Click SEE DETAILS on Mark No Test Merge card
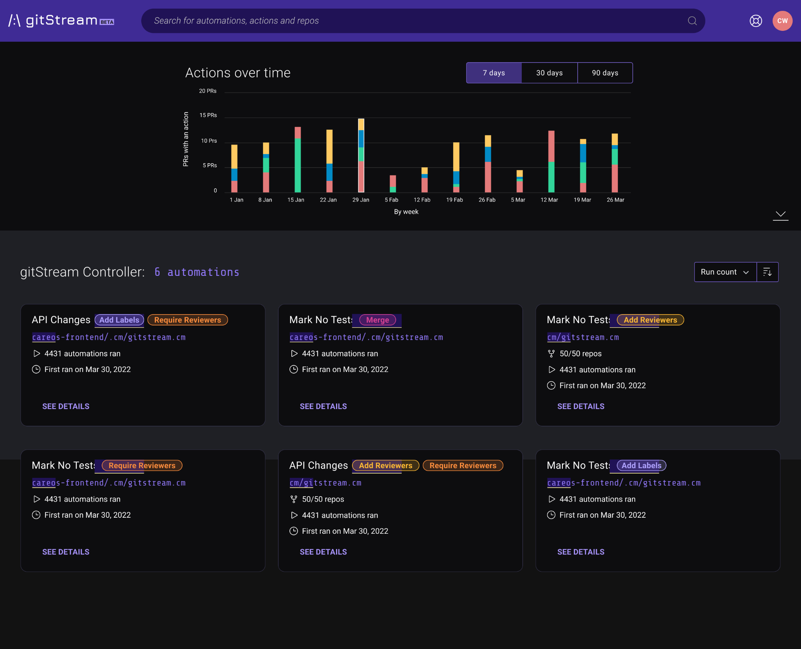The image size is (801, 649). click(x=323, y=406)
